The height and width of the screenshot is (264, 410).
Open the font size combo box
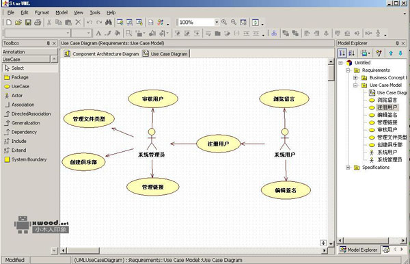(81, 34)
